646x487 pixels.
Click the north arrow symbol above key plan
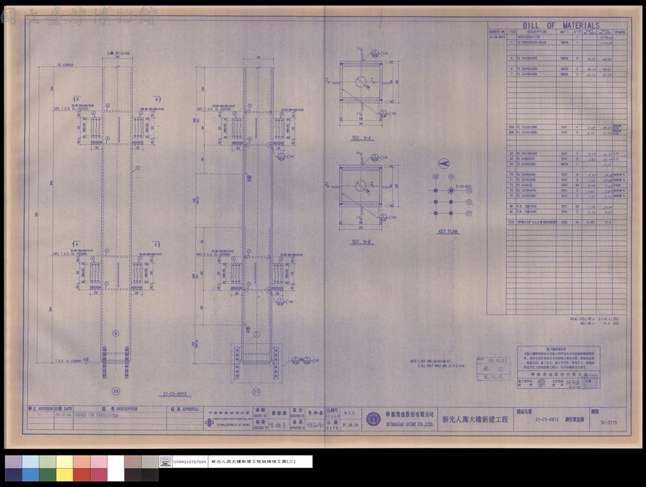[x=444, y=164]
